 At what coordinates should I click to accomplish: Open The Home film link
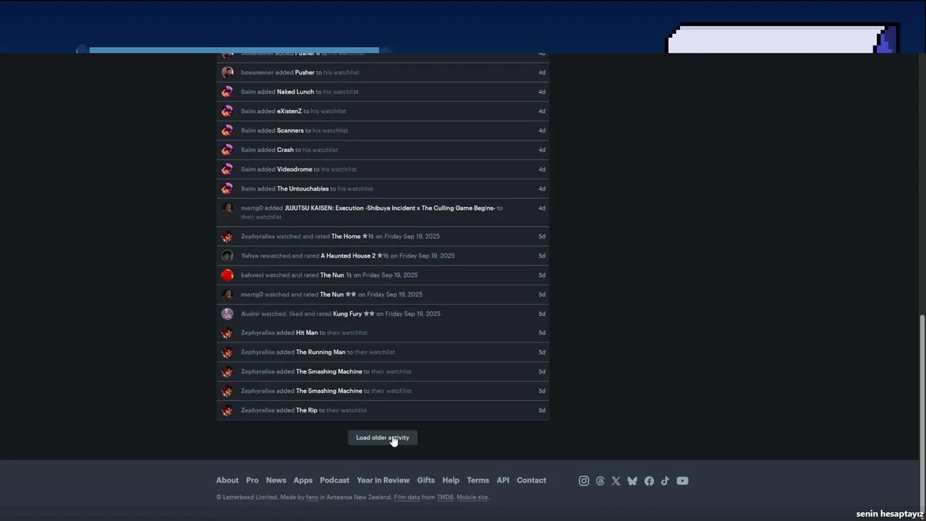coord(346,237)
